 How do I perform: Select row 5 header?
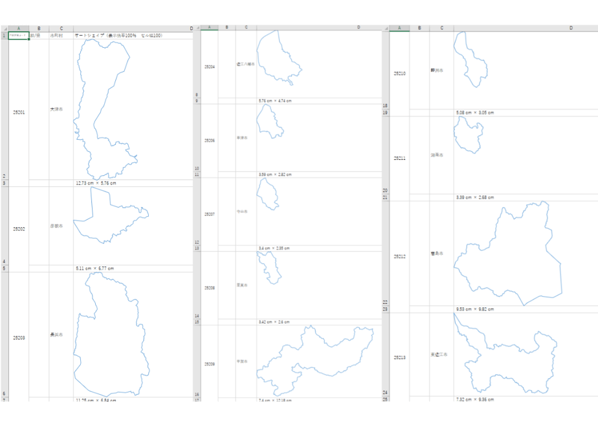[5, 268]
